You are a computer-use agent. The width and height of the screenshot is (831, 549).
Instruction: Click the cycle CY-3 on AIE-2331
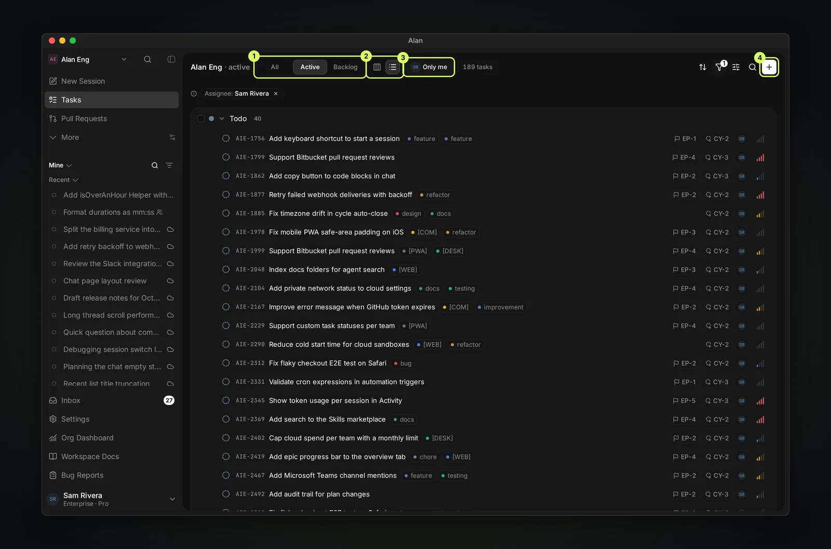pos(717,382)
